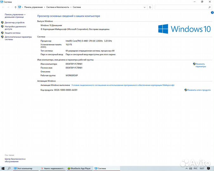Open Device Manager (Диспетчер устройств) link

pos(15,22)
